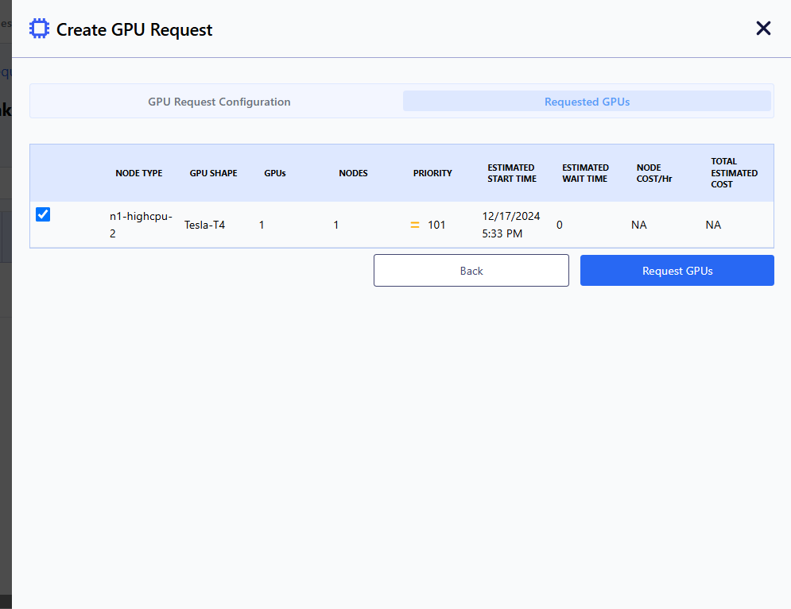Click the TOTAL ESTIMATED COST header
Screen dimensions: 791x609
734,173
